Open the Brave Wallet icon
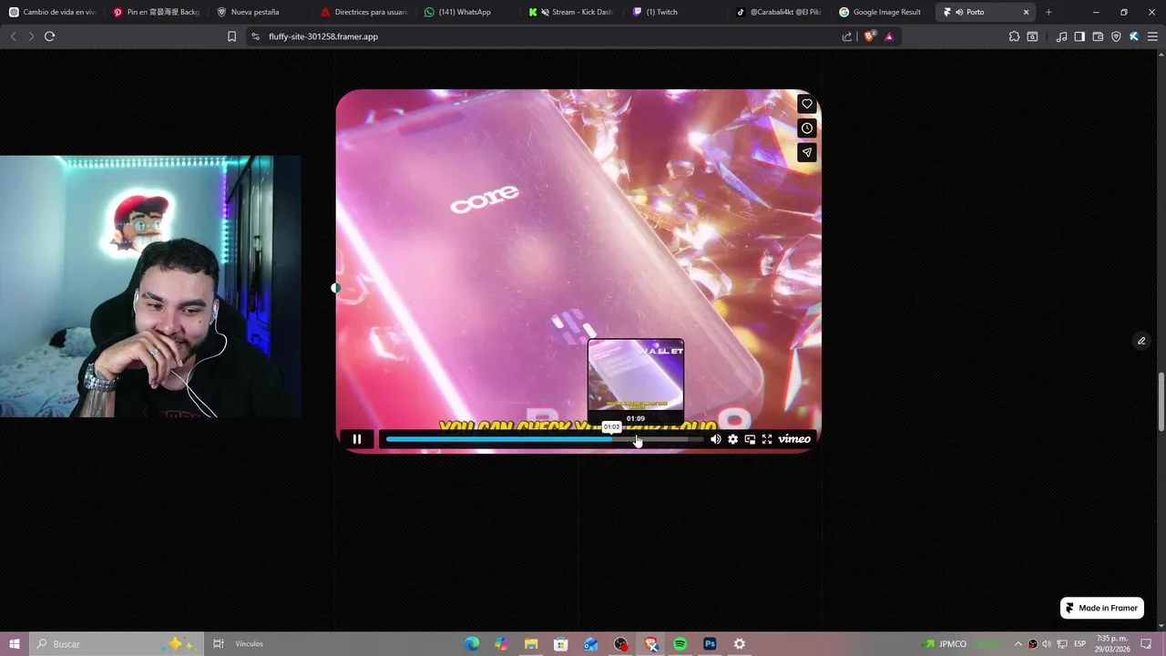Screen dimensions: 1166x656 point(1098,36)
